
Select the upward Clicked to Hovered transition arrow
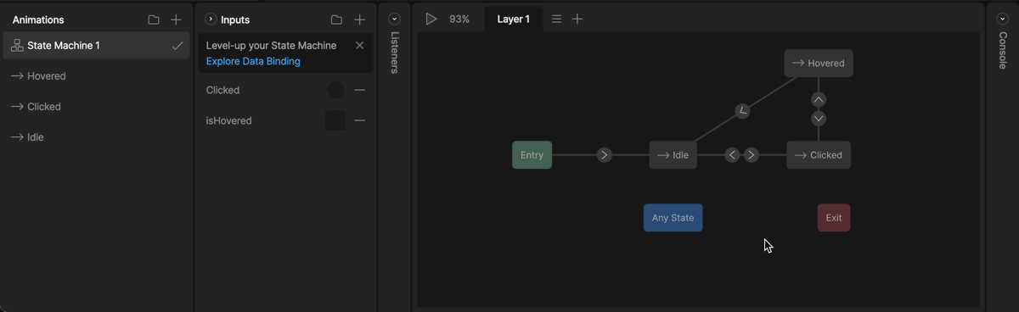(x=819, y=99)
